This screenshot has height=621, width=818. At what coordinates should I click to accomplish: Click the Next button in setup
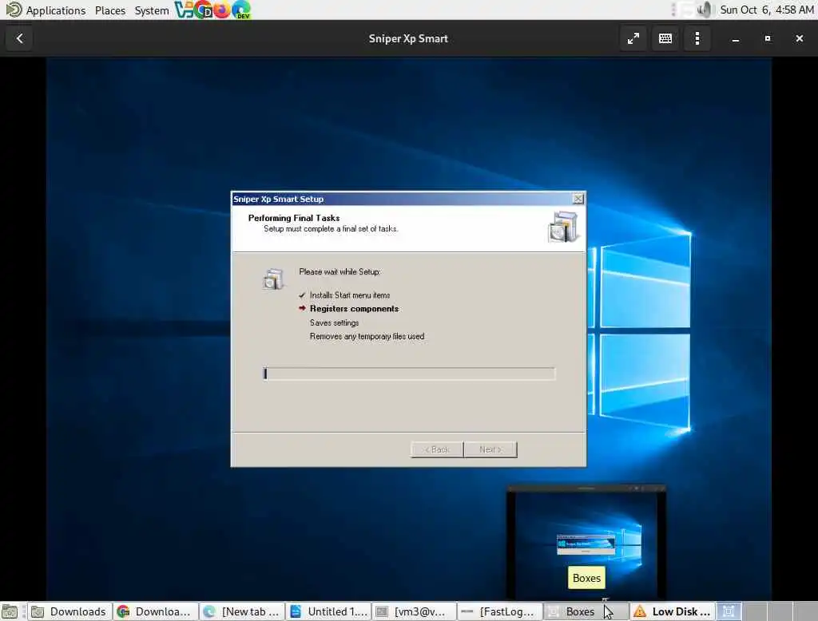(x=490, y=449)
